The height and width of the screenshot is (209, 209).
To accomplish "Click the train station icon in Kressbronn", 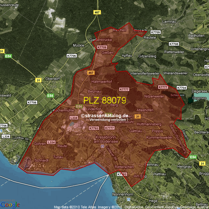I will pyautogui.click(x=103, y=146).
